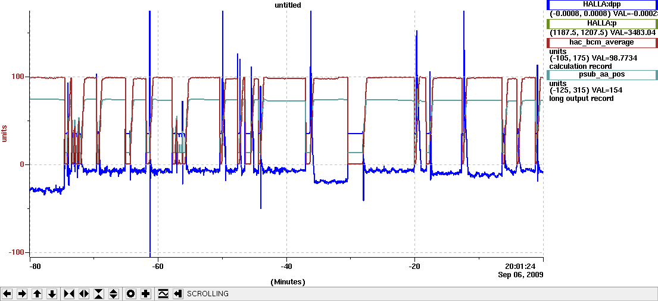The height and width of the screenshot is (301, 658).
Task: Click the -20 x-axis tick label
Action: pyautogui.click(x=414, y=266)
